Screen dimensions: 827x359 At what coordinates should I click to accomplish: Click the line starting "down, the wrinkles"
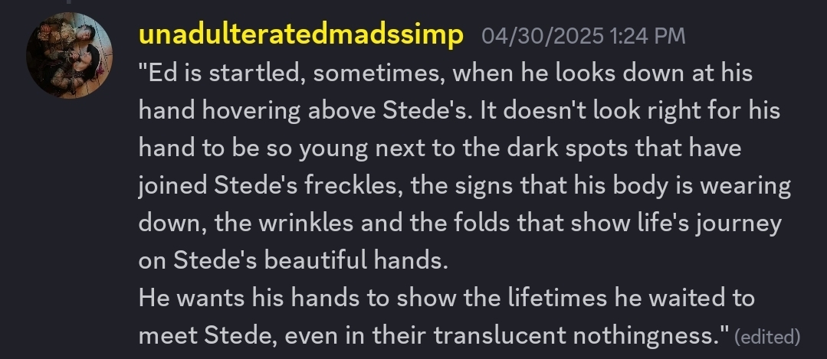point(460,223)
